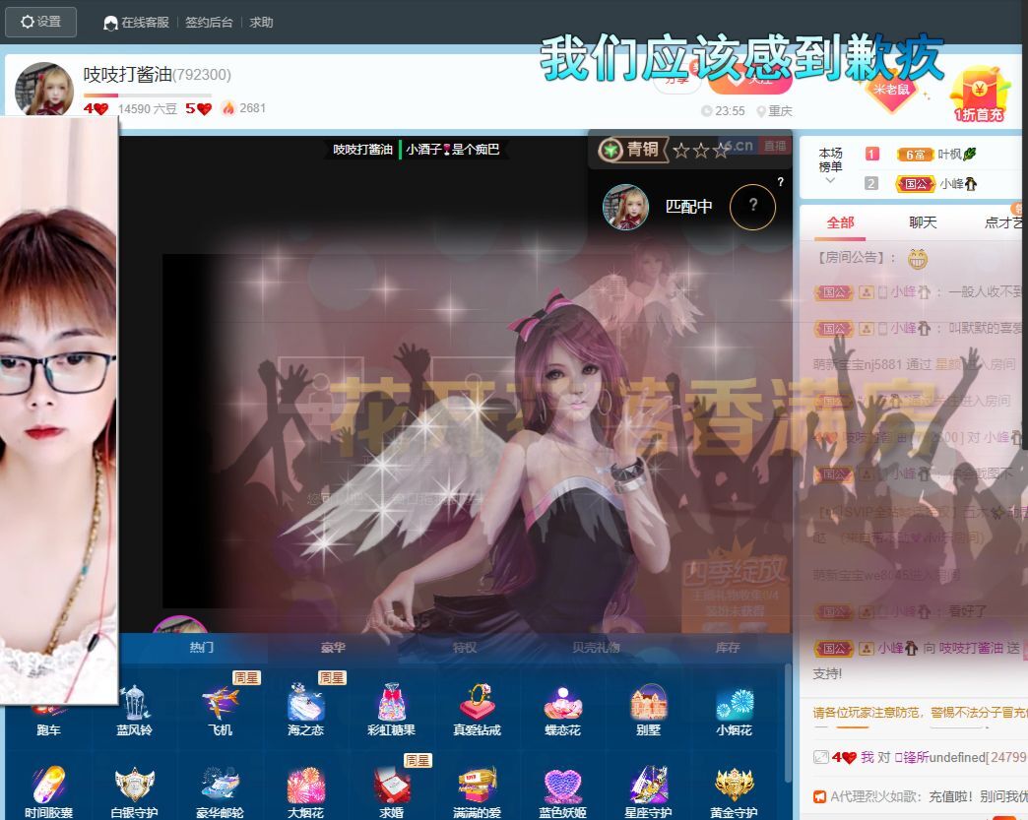Open the 贝壳礼物 tab
This screenshot has width=1028, height=820.
point(596,647)
